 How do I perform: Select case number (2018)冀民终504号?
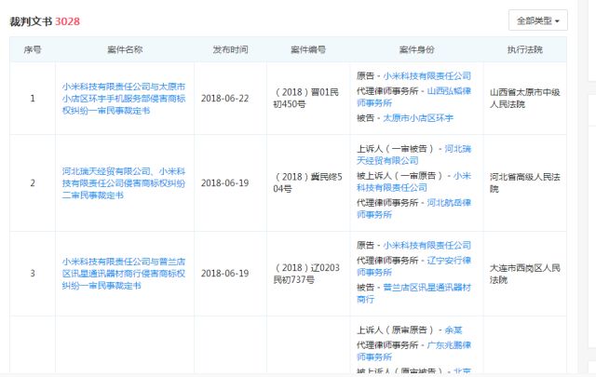pyautogui.click(x=307, y=182)
